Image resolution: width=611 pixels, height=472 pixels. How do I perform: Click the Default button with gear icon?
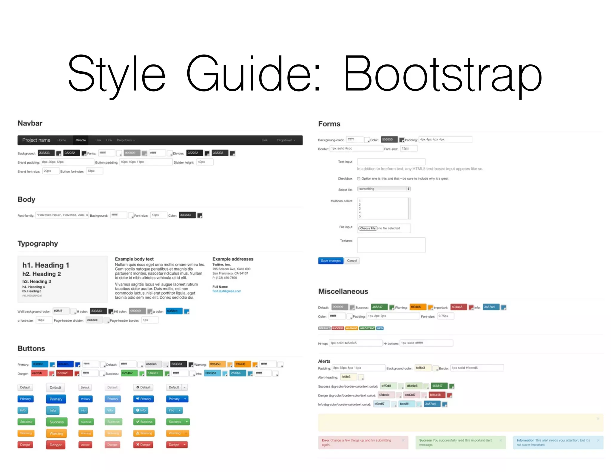coord(143,387)
